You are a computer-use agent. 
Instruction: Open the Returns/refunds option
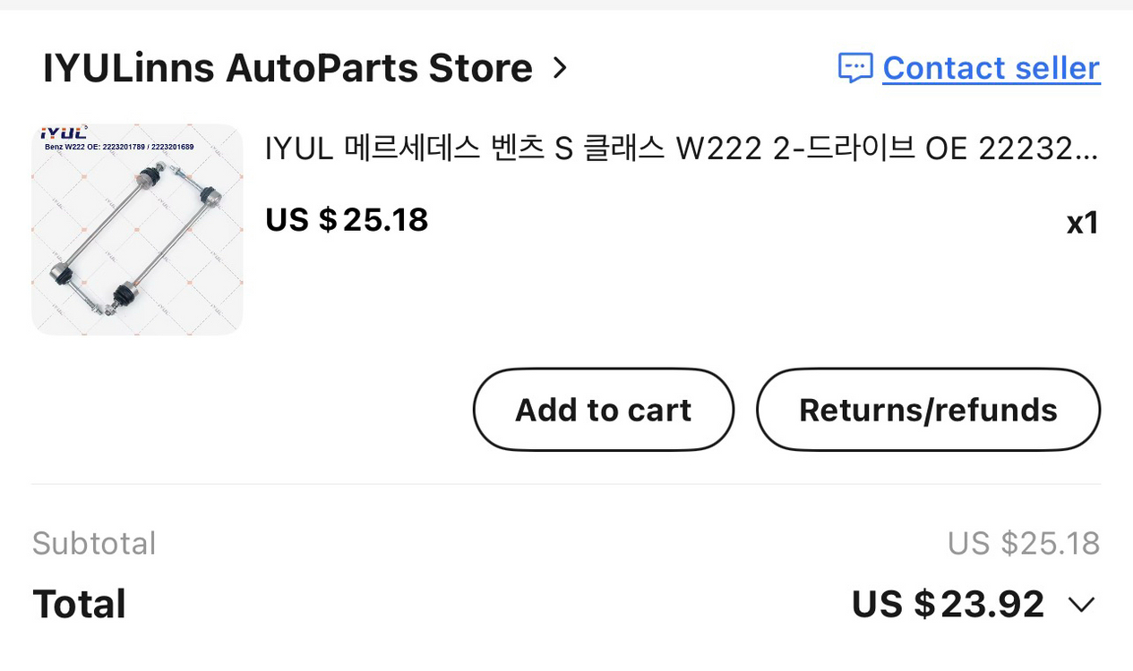click(928, 409)
